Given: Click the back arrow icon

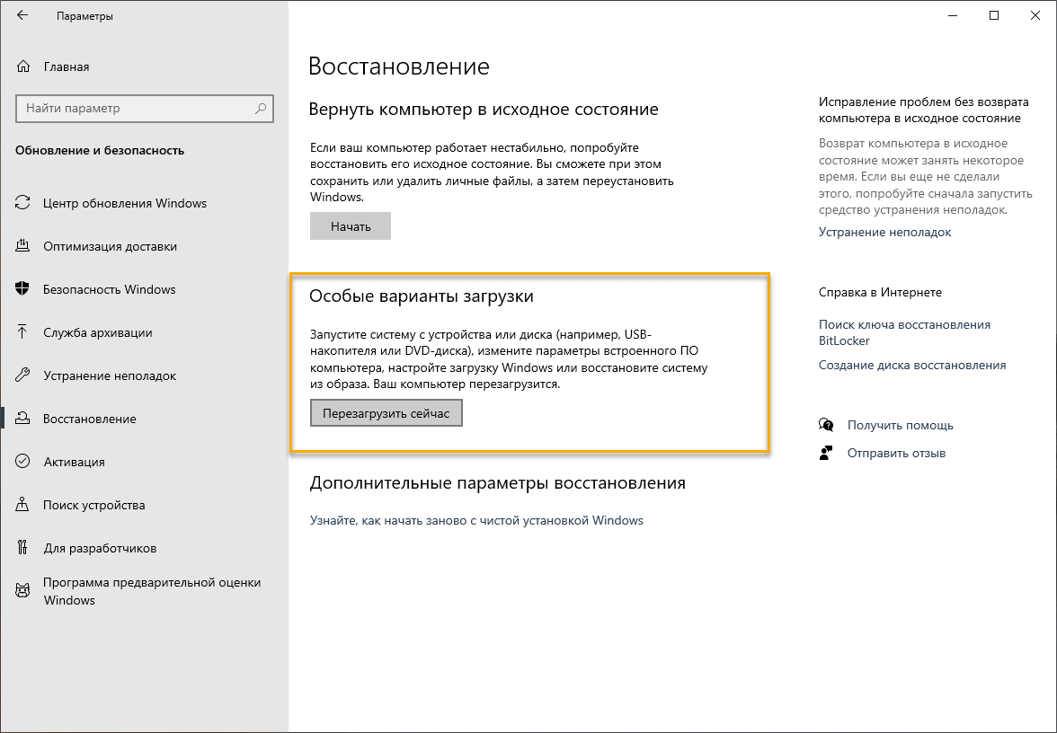Looking at the screenshot, I should (22, 16).
